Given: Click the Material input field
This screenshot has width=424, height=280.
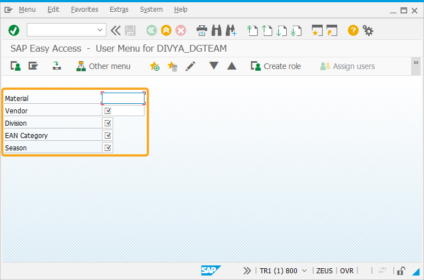Looking at the screenshot, I should click(x=123, y=98).
